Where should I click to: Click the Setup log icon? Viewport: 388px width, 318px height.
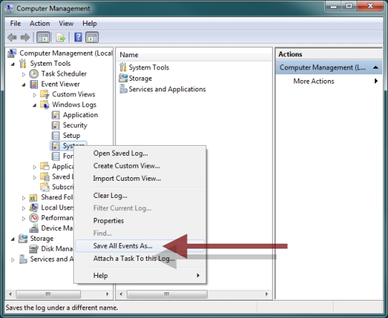[x=56, y=136]
